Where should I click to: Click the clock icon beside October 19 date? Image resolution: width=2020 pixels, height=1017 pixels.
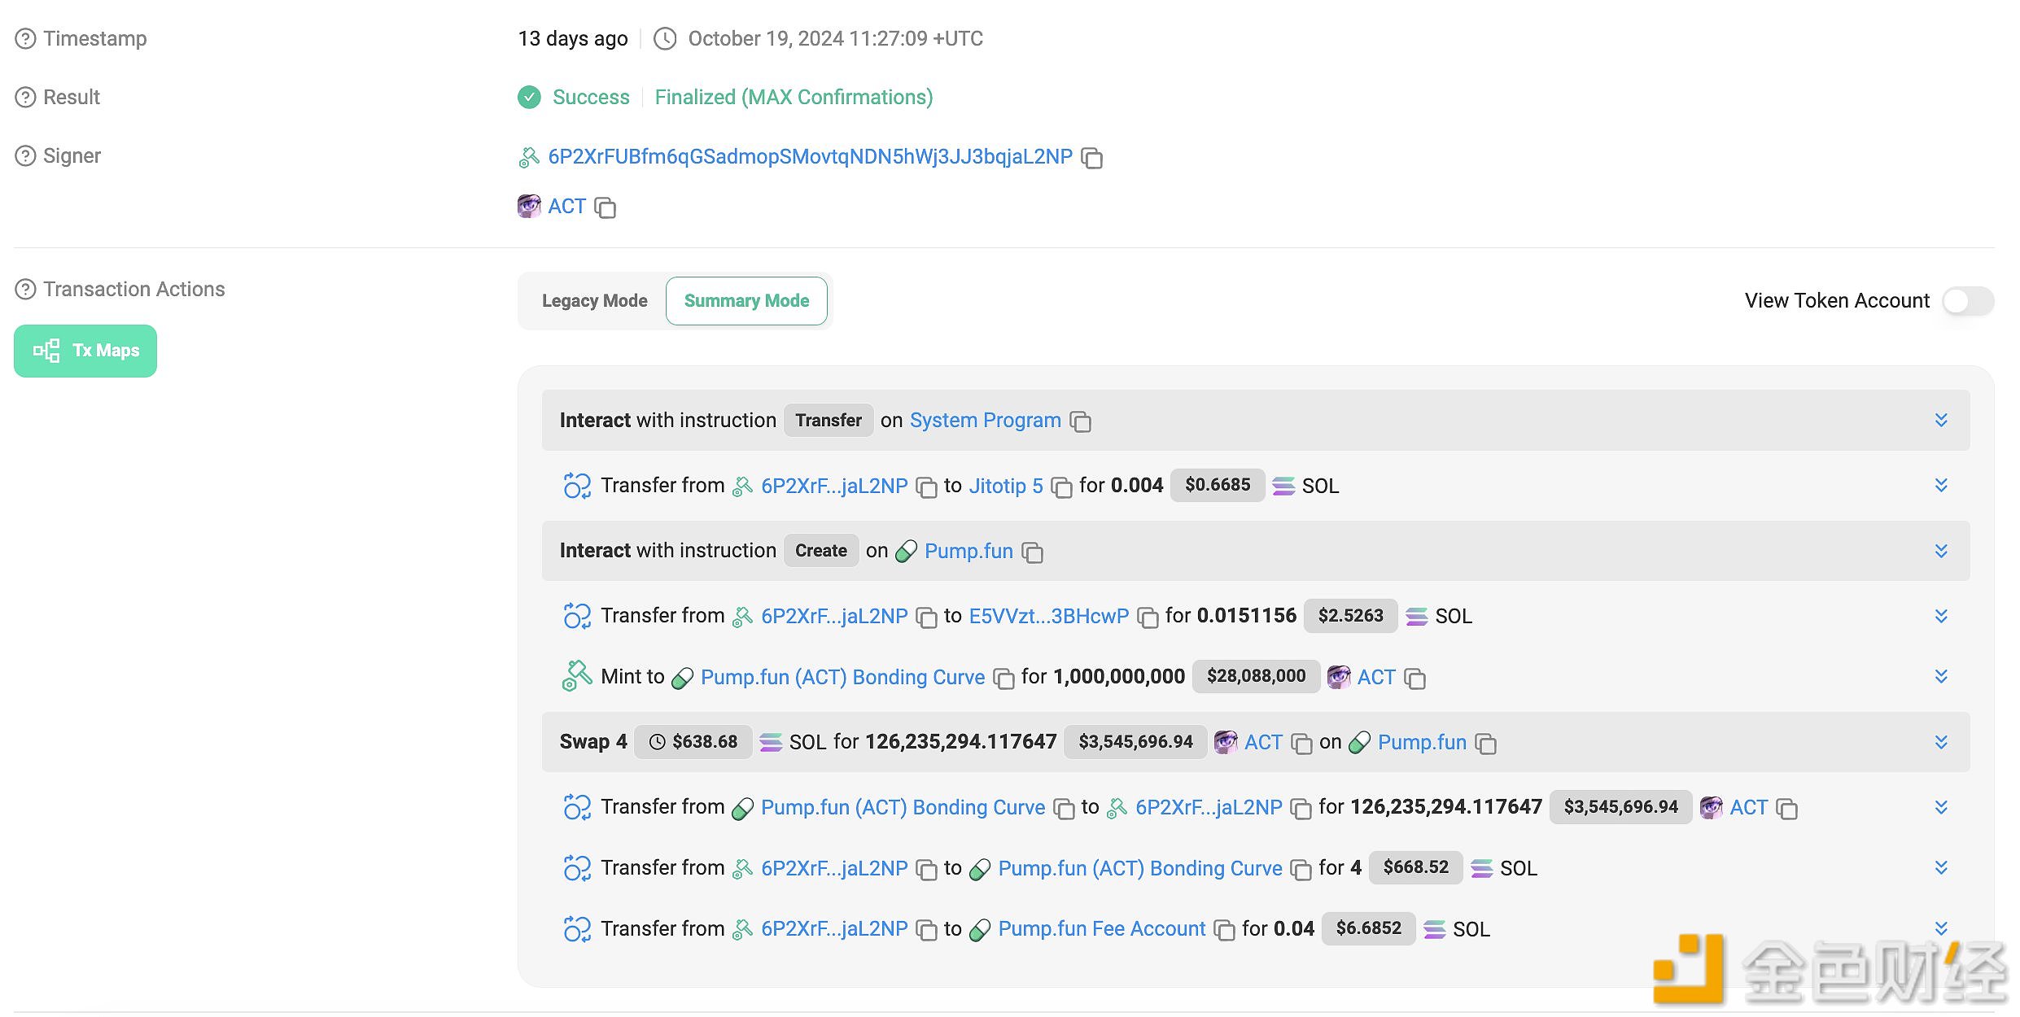coord(665,39)
